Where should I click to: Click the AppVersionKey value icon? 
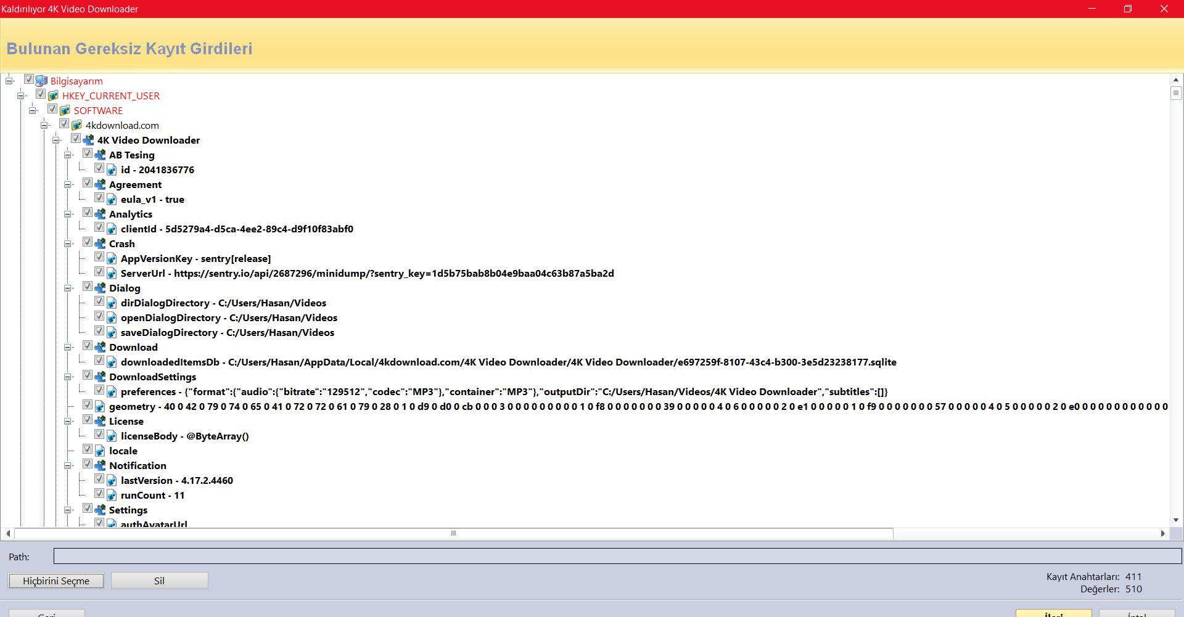(112, 258)
